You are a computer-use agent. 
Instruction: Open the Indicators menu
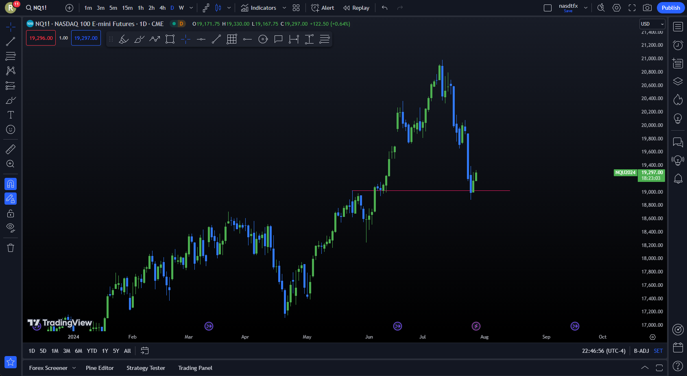click(259, 8)
